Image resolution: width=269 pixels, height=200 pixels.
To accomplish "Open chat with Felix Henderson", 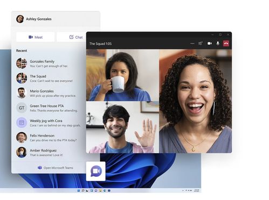I will (49, 138).
